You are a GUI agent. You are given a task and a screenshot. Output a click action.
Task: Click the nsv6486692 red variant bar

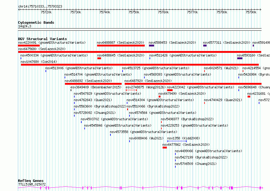pos(93,84)
